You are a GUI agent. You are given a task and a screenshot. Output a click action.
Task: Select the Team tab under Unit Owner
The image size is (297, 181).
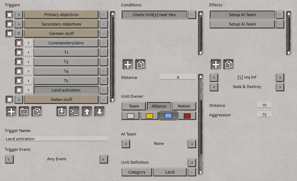[x=133, y=106]
